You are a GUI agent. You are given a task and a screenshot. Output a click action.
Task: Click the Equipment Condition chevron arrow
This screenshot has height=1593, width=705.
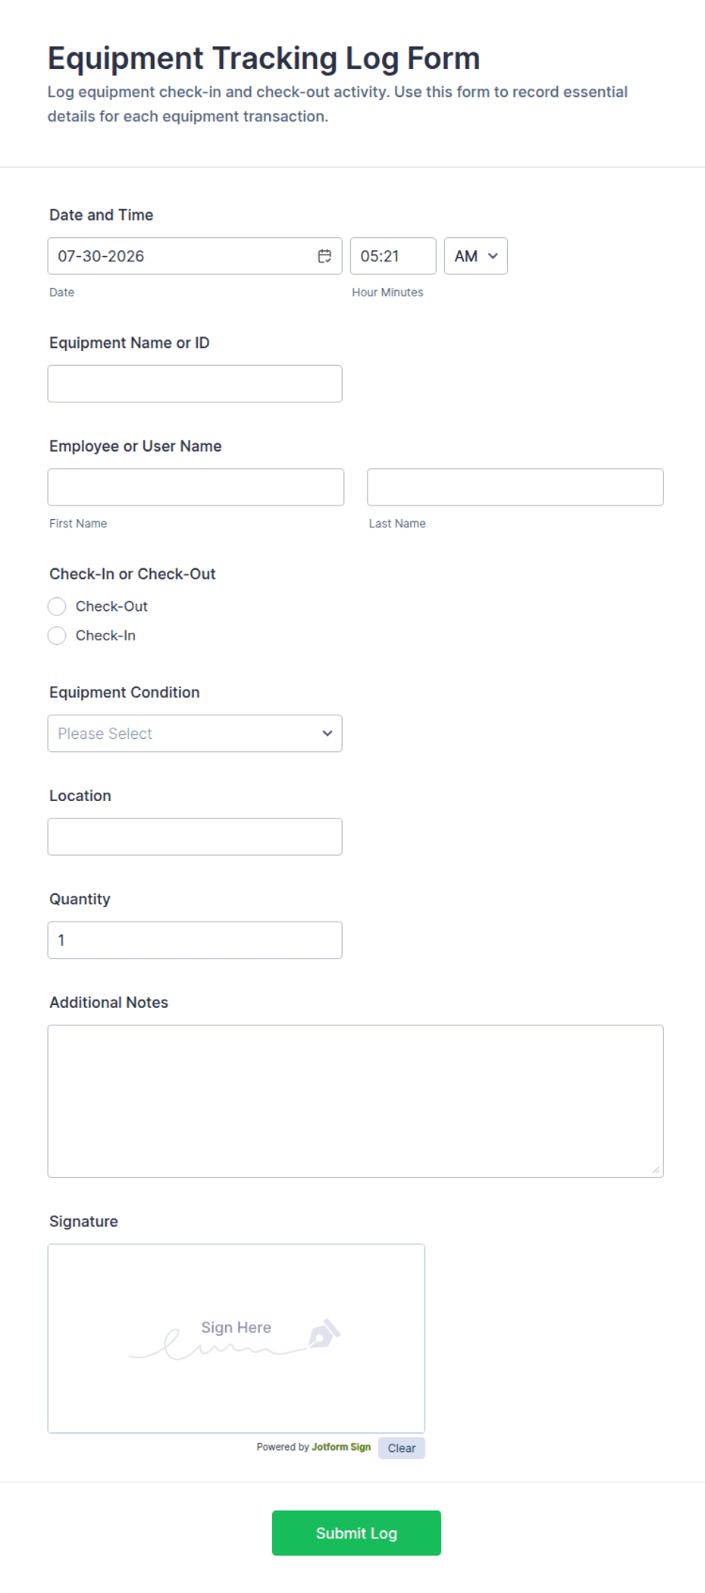tap(327, 734)
